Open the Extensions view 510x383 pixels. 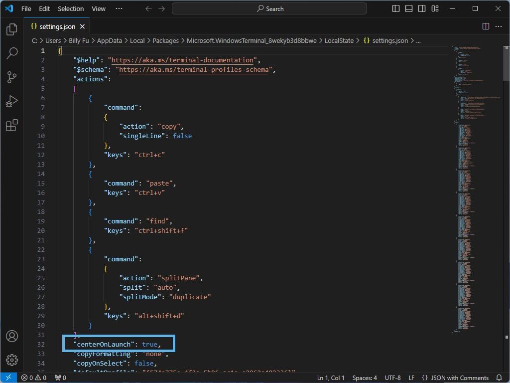(x=11, y=125)
